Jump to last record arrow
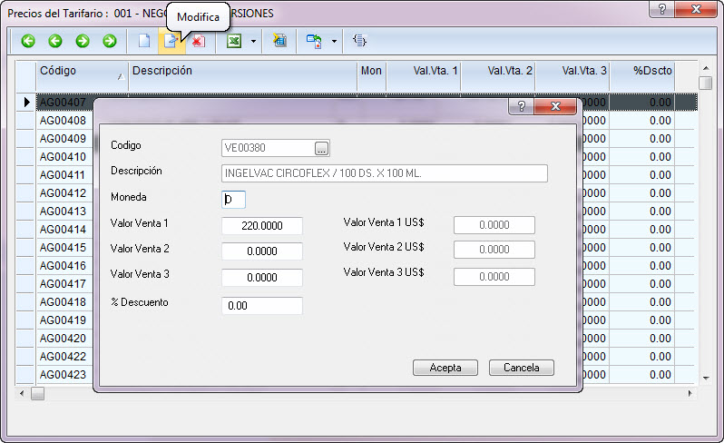 [x=110, y=41]
